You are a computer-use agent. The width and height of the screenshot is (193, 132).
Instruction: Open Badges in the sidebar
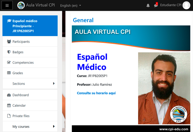point(30,52)
